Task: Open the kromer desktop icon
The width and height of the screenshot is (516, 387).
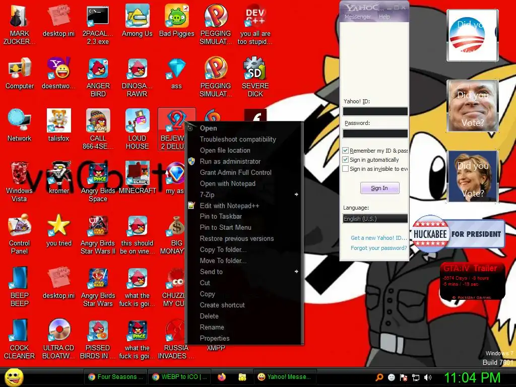Action: coord(58,178)
